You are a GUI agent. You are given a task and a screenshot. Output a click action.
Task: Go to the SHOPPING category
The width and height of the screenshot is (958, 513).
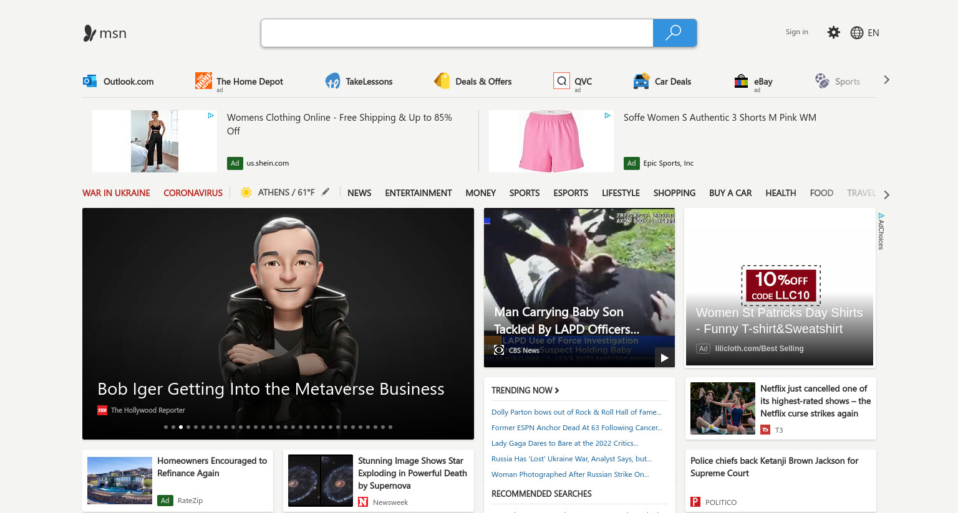click(x=674, y=193)
